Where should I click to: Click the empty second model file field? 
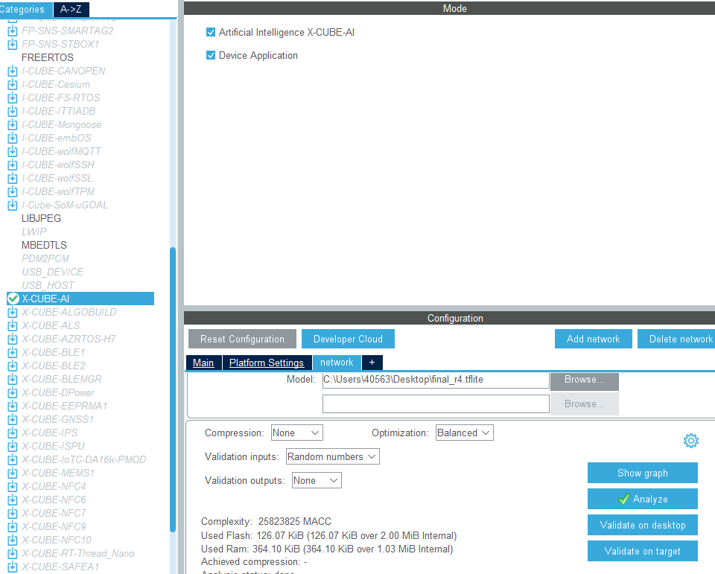[436, 404]
